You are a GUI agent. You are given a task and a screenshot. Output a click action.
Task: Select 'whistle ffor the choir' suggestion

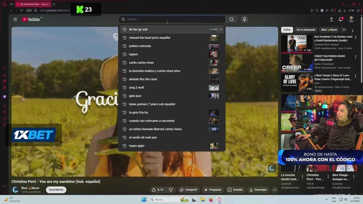172,79
